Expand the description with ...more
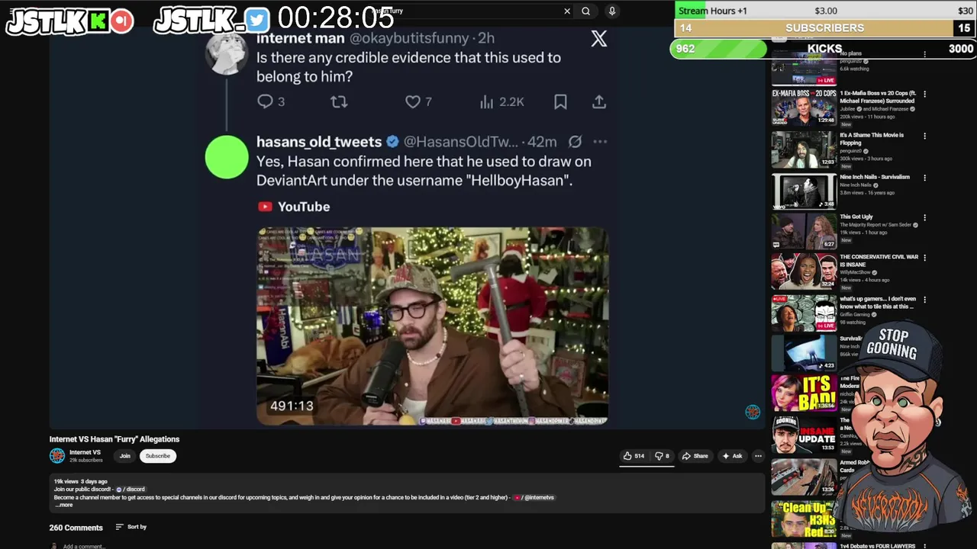 (x=64, y=505)
